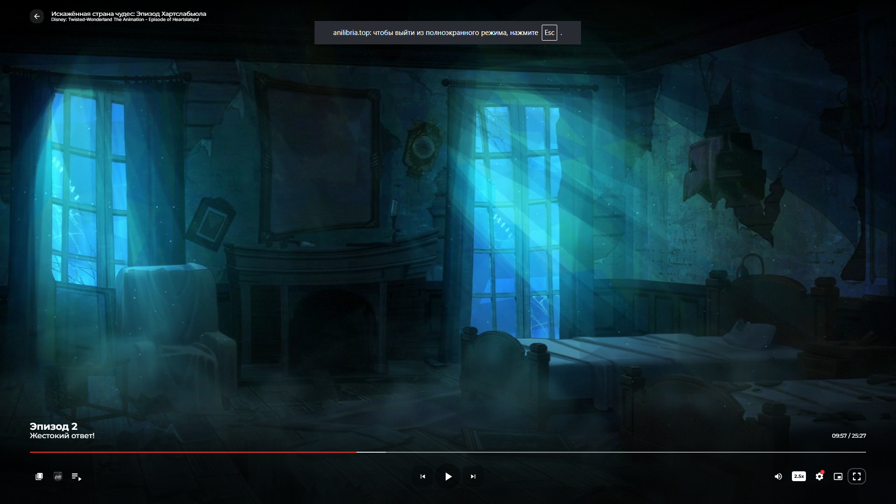Toggle picture-in-picture mode
The width and height of the screenshot is (896, 504).
click(x=838, y=476)
